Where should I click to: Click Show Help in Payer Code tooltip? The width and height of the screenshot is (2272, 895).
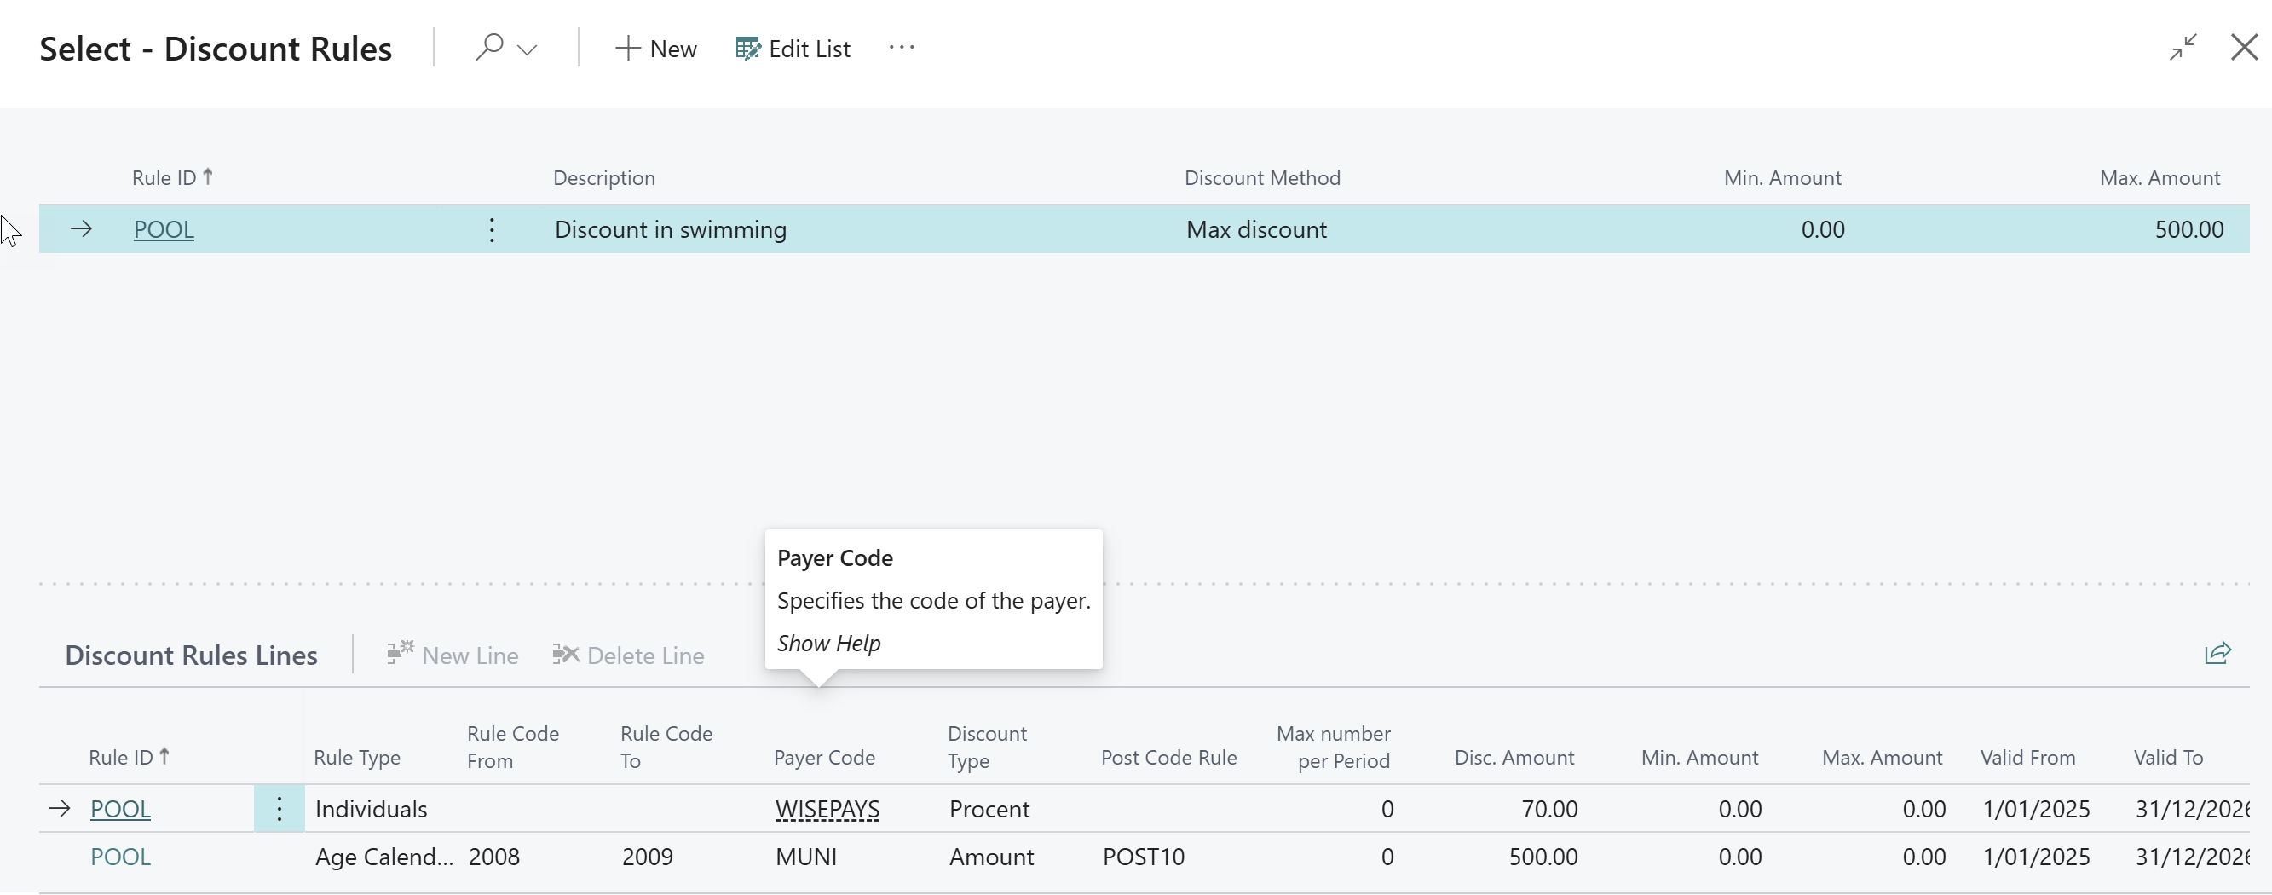[828, 643]
